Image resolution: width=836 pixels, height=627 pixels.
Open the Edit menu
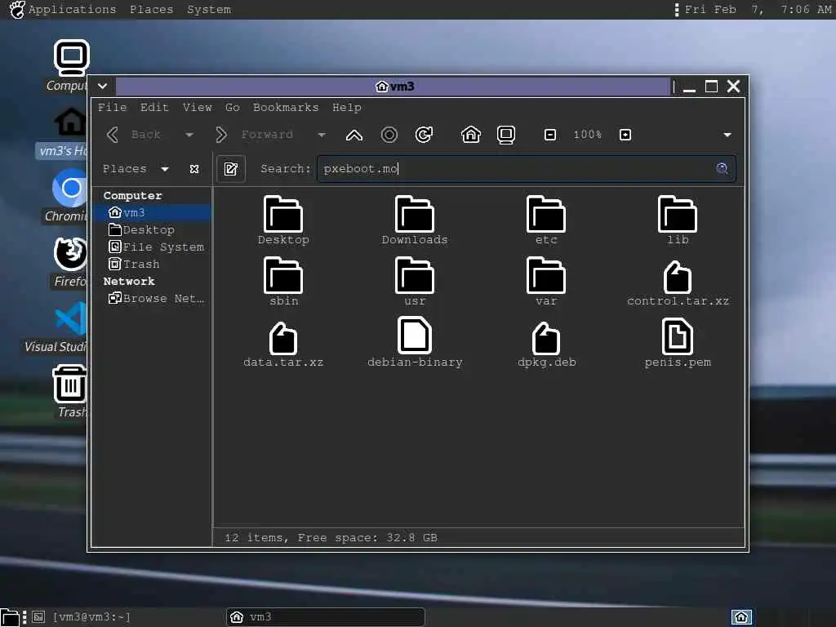tap(154, 107)
